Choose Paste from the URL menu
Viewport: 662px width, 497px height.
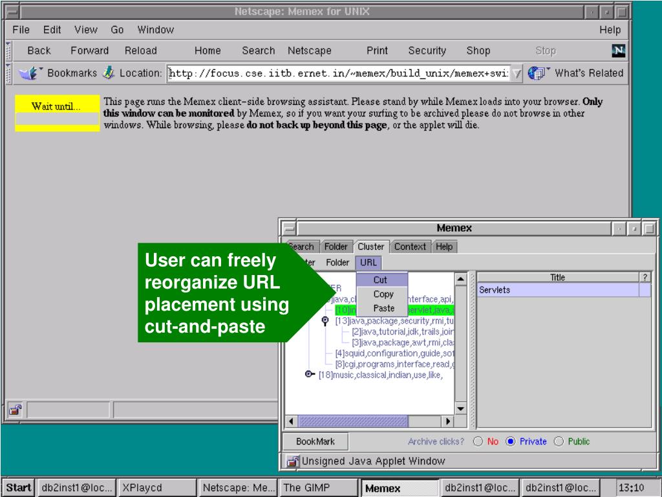[381, 309]
